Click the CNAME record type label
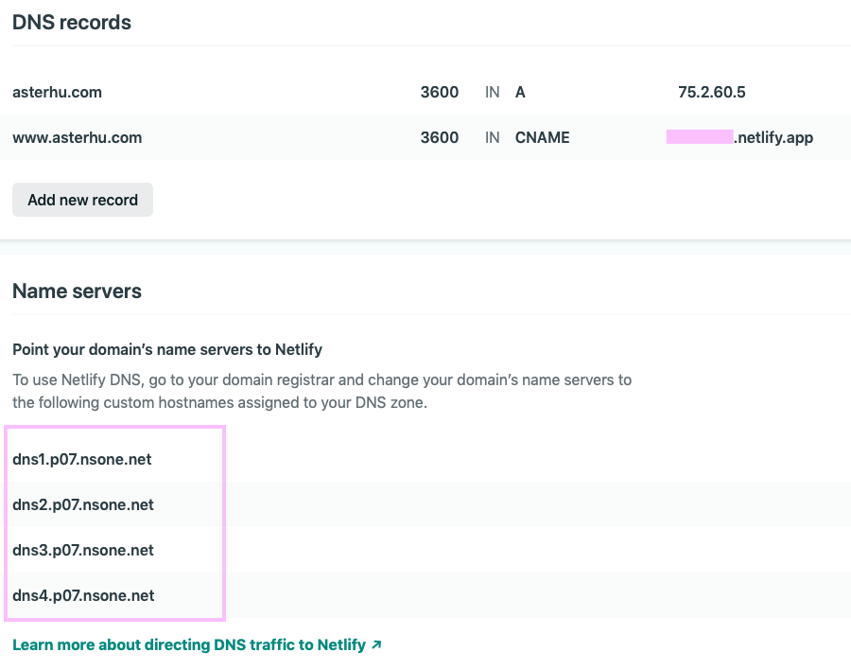Screen dimensions: 851x670 click(542, 138)
